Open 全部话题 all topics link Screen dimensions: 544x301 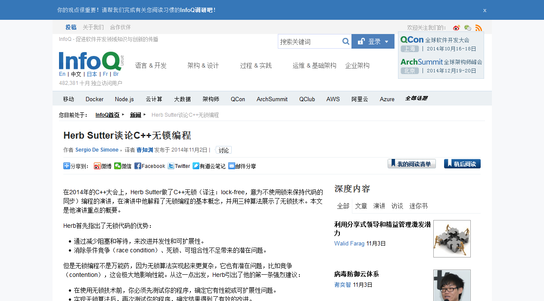click(416, 98)
